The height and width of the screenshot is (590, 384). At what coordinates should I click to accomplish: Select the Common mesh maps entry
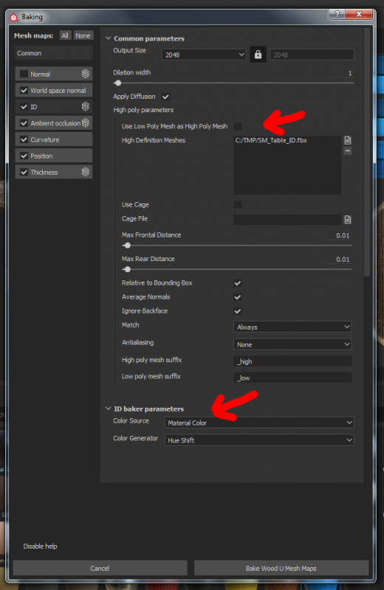[x=53, y=53]
